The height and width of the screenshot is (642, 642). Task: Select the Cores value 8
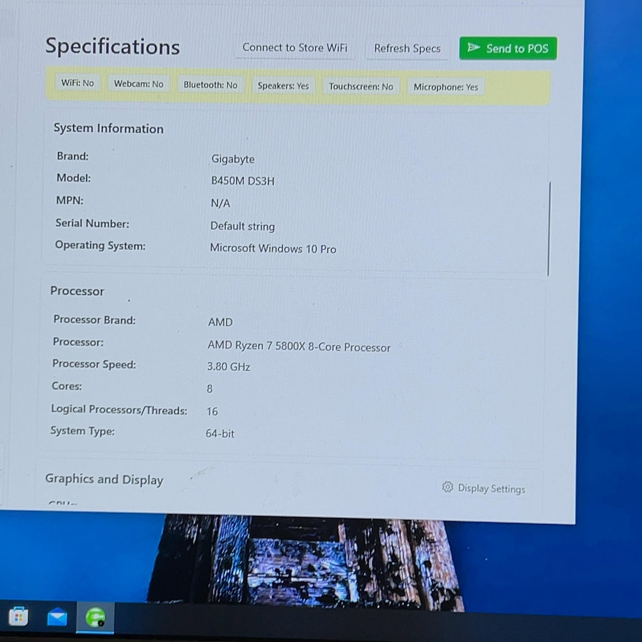[x=210, y=389]
